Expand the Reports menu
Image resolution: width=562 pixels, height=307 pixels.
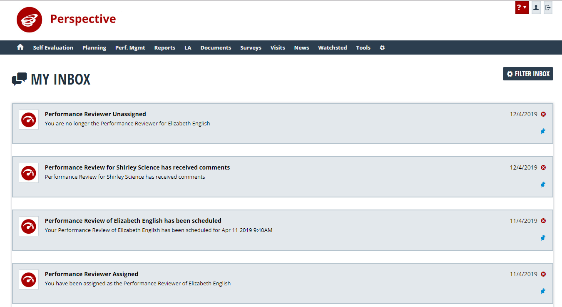(164, 48)
